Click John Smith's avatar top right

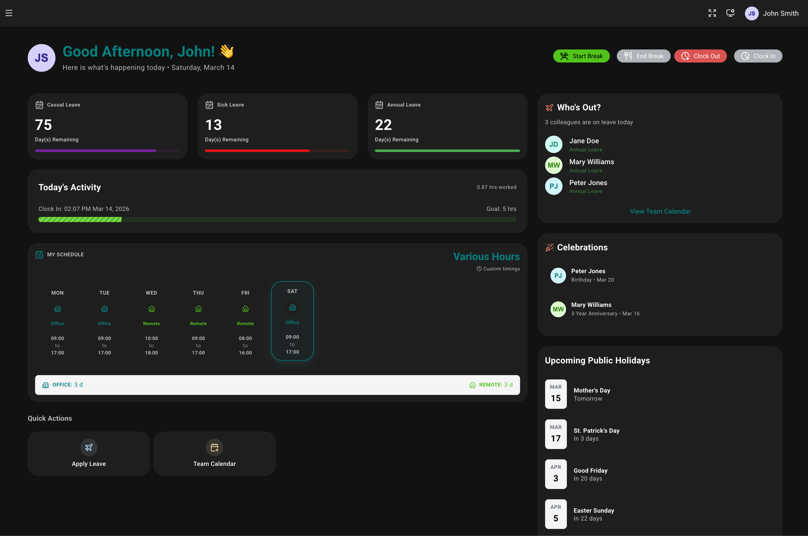click(751, 13)
